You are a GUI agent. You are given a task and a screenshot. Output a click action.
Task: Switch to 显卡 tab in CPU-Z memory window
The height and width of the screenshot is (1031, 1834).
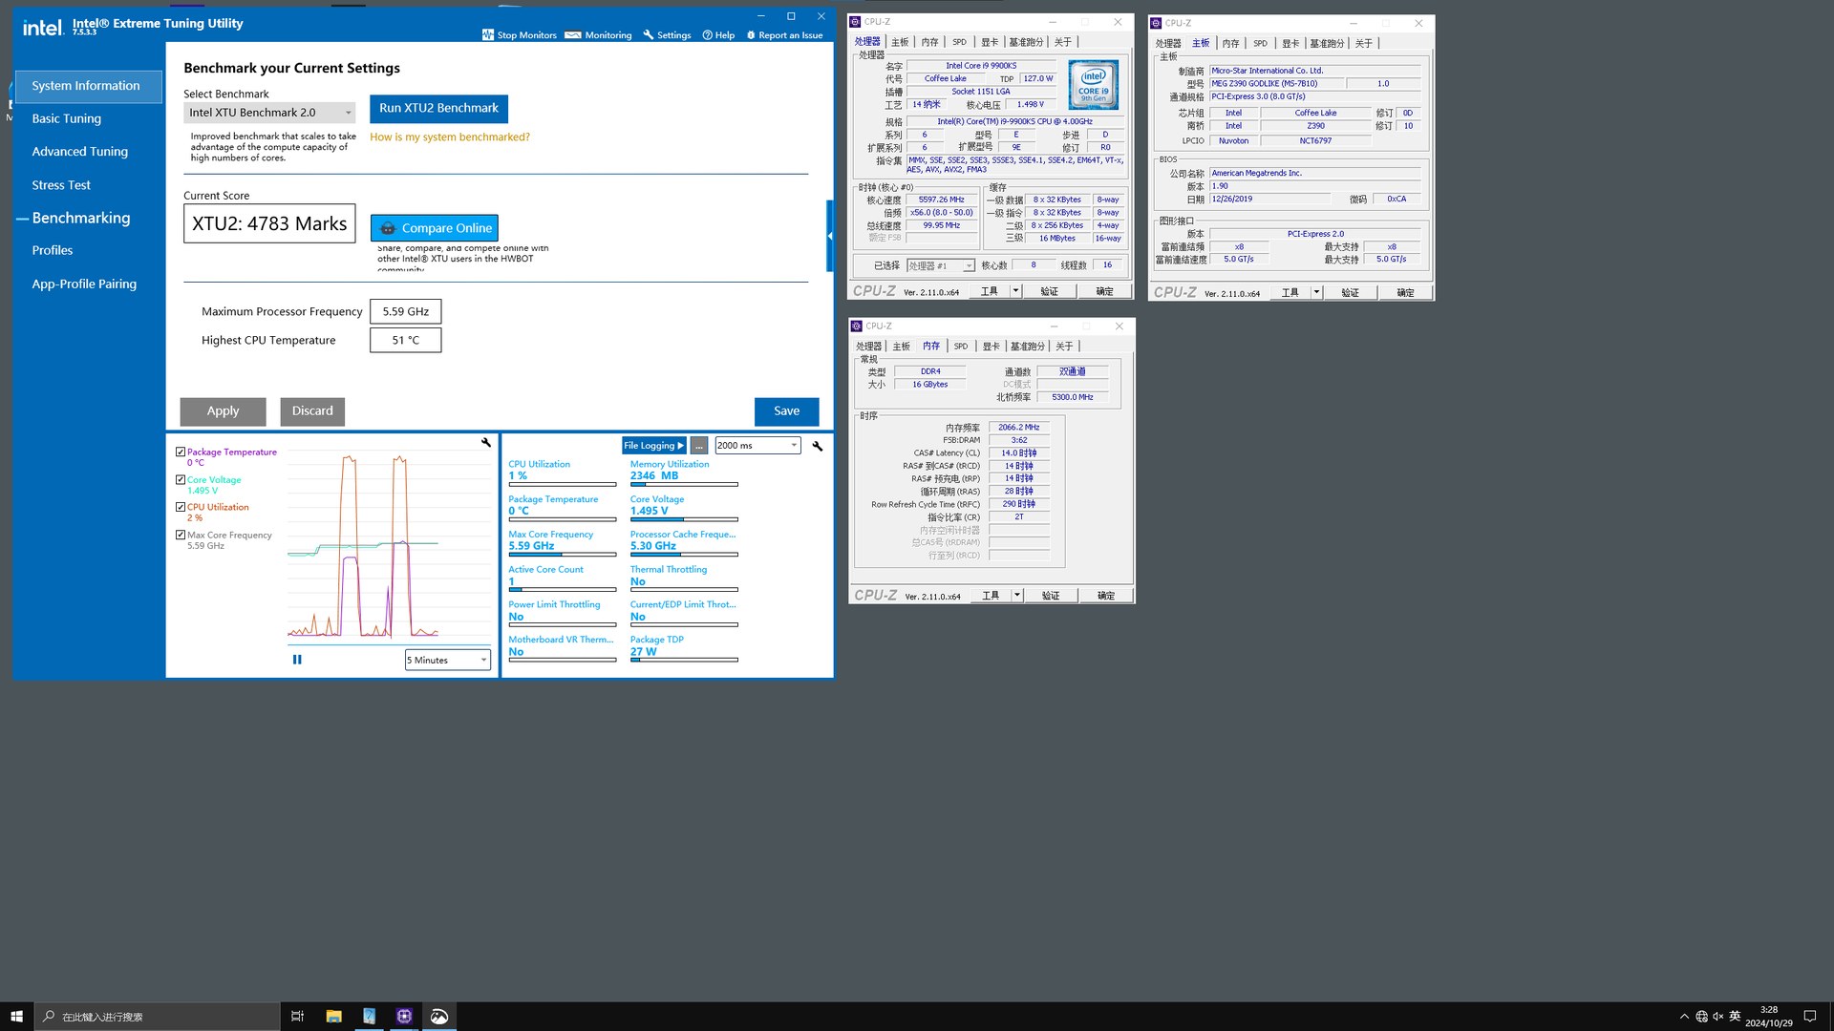pos(991,347)
